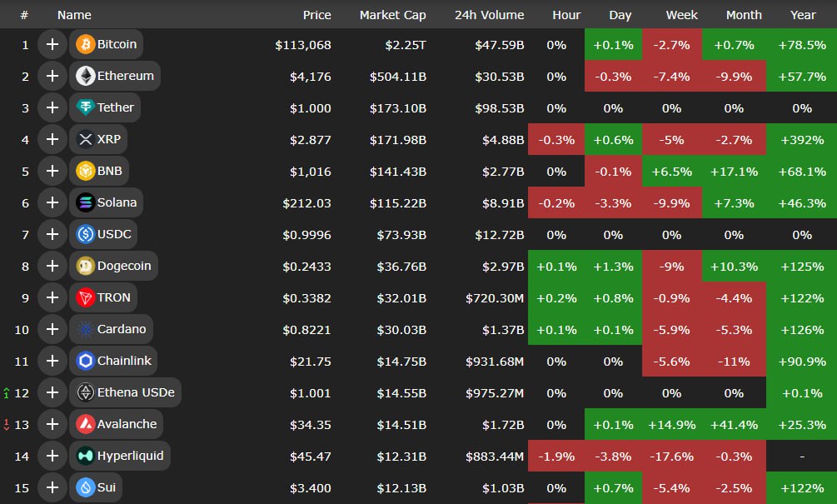Open the Ethena USDe coin link
The height and width of the screenshot is (504, 837).
[x=136, y=392]
